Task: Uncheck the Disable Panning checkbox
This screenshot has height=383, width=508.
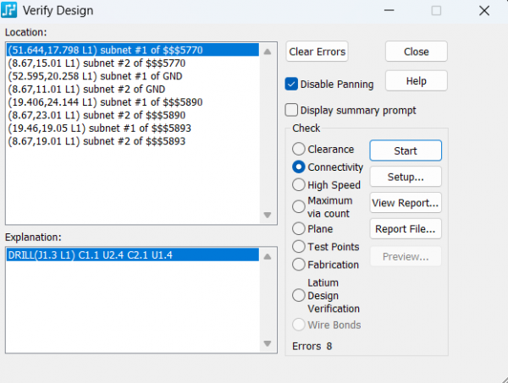Action: click(x=292, y=85)
